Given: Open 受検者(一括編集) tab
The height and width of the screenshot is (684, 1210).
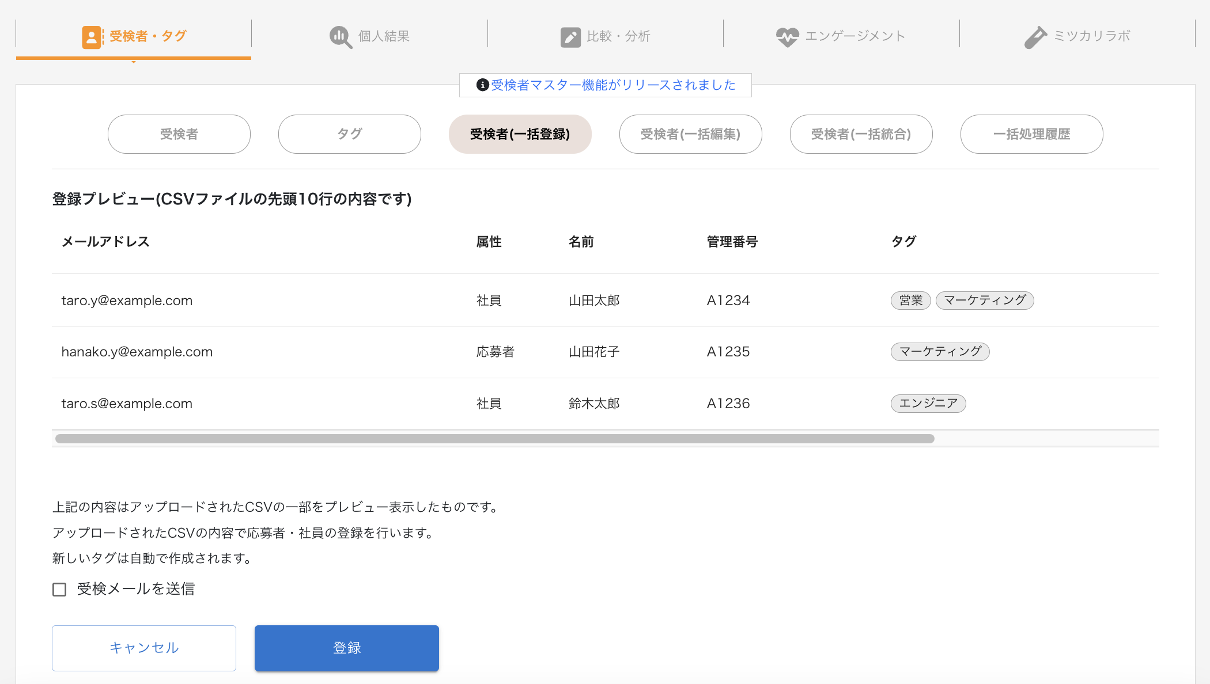Looking at the screenshot, I should [x=691, y=134].
